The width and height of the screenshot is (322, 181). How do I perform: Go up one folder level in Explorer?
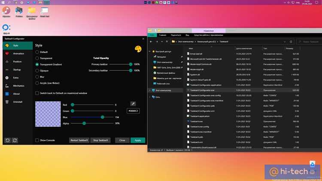(x=167, y=42)
